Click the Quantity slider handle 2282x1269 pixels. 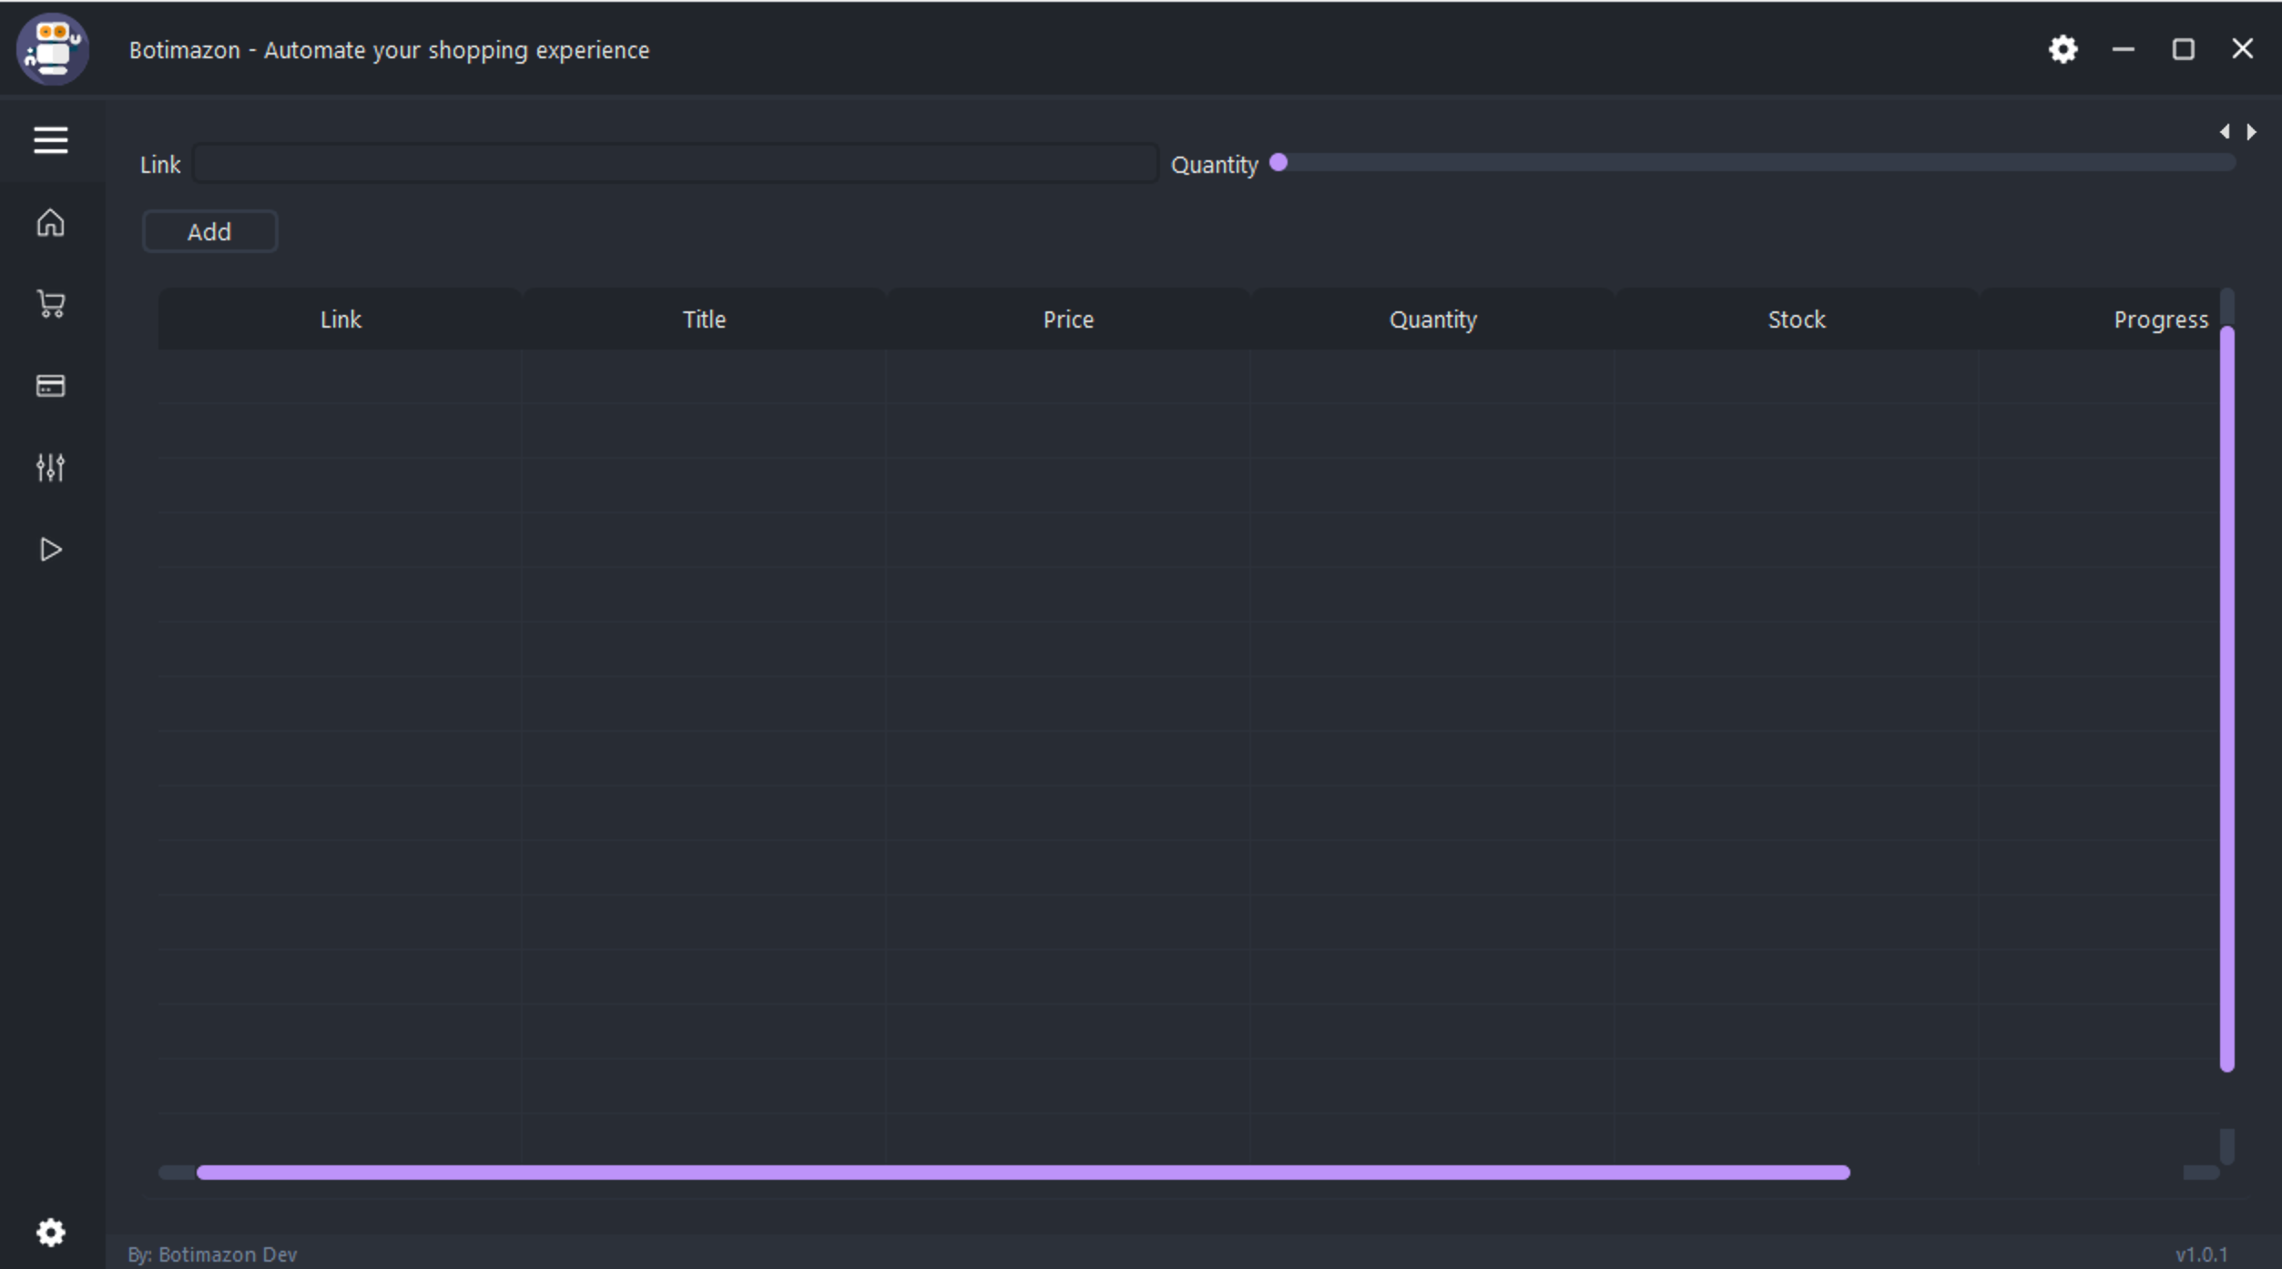[x=1279, y=163]
